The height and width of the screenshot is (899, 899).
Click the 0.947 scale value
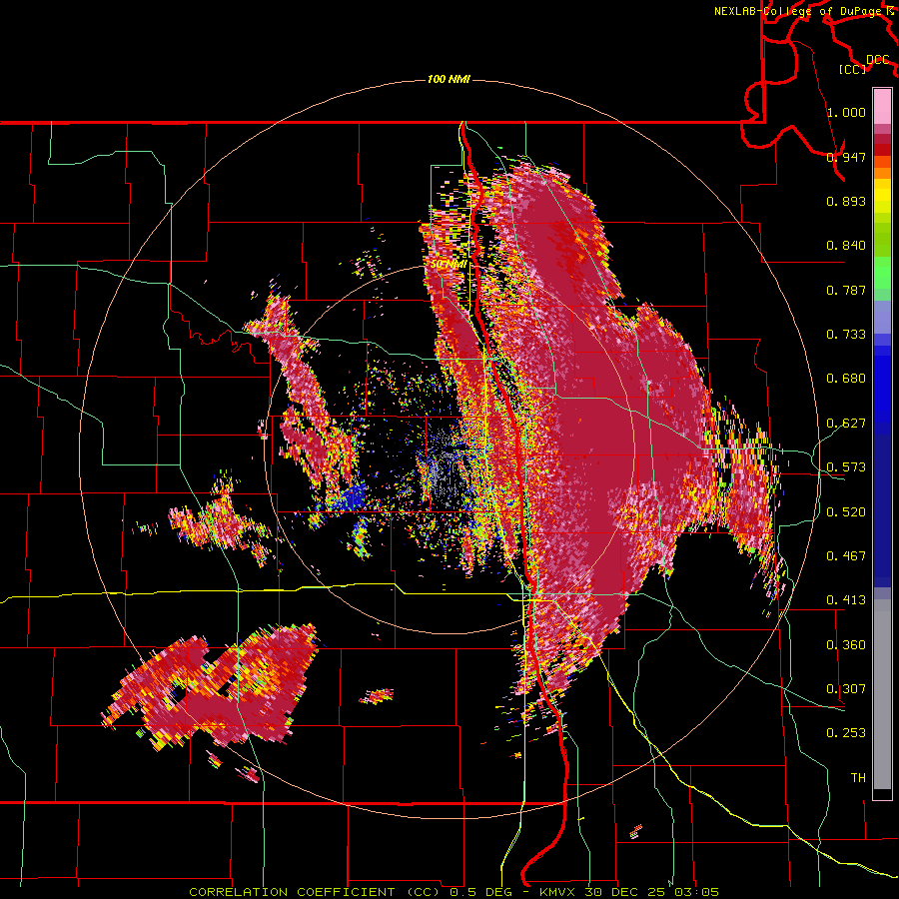pos(846,157)
